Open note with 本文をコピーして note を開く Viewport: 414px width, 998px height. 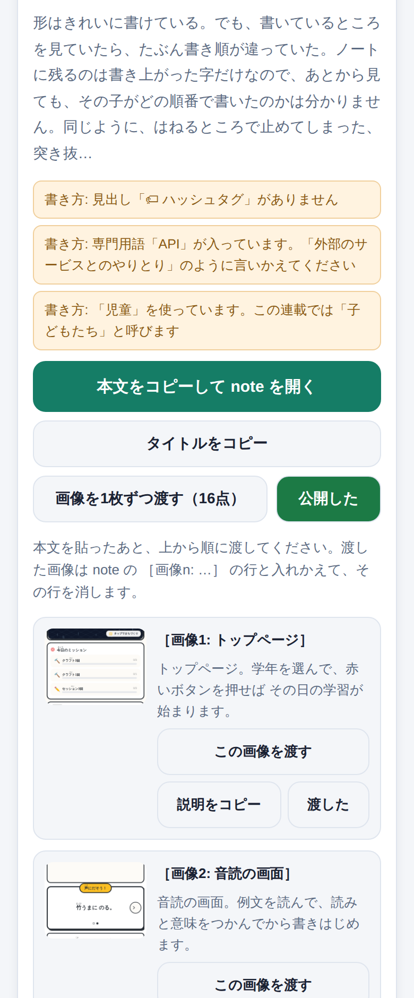207,386
